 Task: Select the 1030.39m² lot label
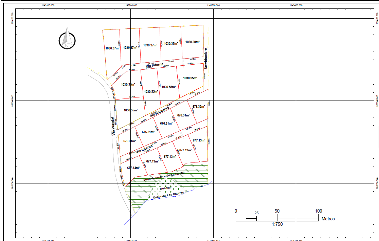[192, 42]
